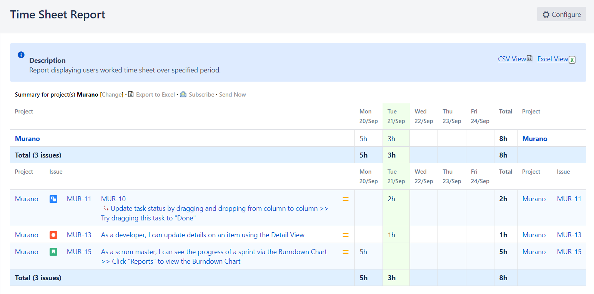The width and height of the screenshot is (594, 294).
Task: Open the Configure button
Action: pos(561,14)
